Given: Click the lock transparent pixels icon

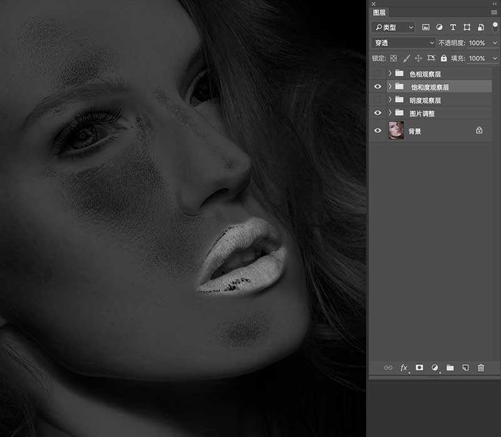Looking at the screenshot, I should pos(394,58).
